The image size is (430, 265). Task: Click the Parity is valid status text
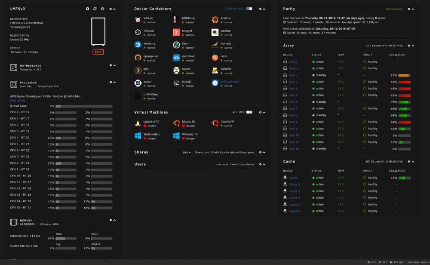pyautogui.click(x=394, y=9)
